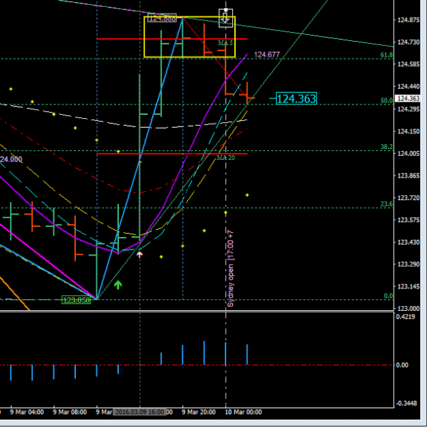This screenshot has width=427, height=427.
Task: Select the MA 5 label
Action: [x=225, y=43]
